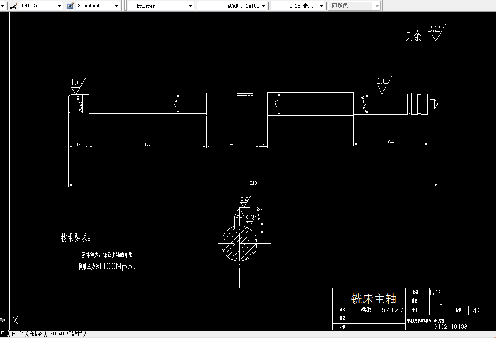This screenshot has height=338, width=496.
Task: Click the 101 dimension text
Action: click(147, 144)
